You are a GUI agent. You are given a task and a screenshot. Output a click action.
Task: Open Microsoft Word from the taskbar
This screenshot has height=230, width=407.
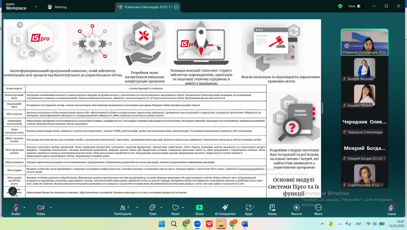[x=245, y=224]
